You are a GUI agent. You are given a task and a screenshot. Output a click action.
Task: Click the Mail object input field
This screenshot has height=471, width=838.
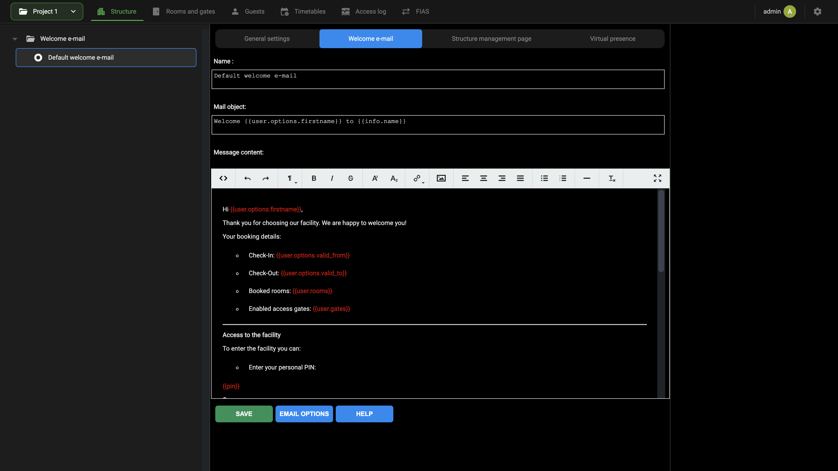[438, 125]
